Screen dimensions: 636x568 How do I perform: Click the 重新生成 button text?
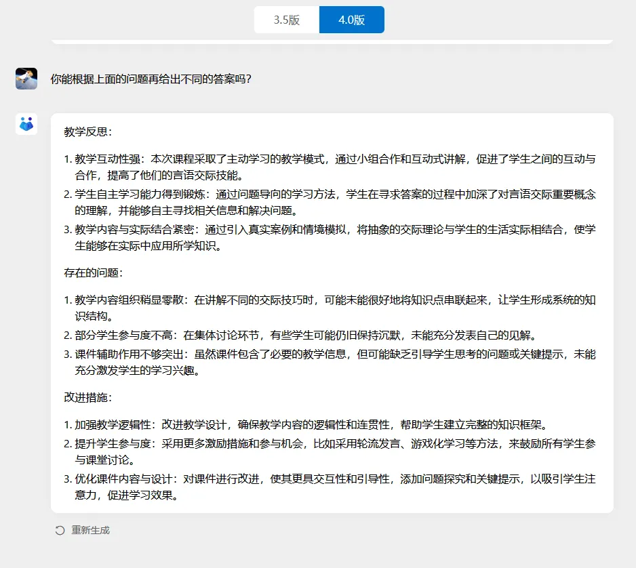tap(90, 530)
